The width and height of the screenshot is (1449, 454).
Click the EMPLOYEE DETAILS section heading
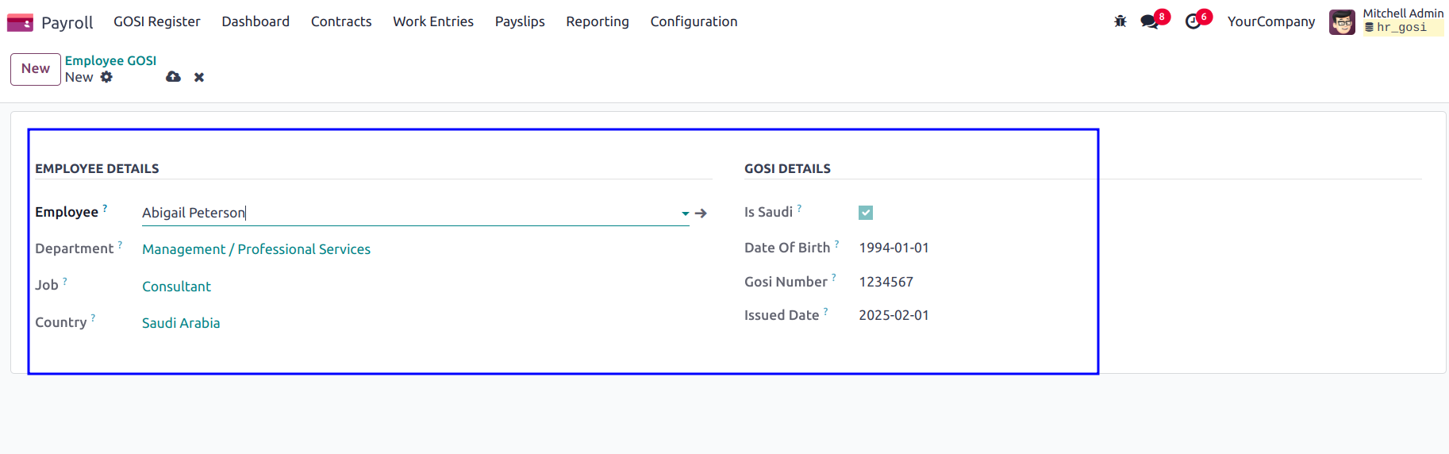(97, 168)
